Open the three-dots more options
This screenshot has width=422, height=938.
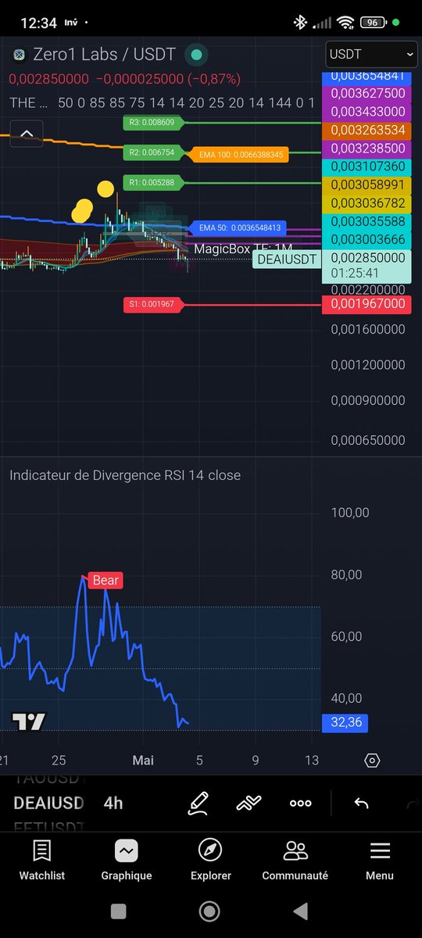pyautogui.click(x=300, y=803)
